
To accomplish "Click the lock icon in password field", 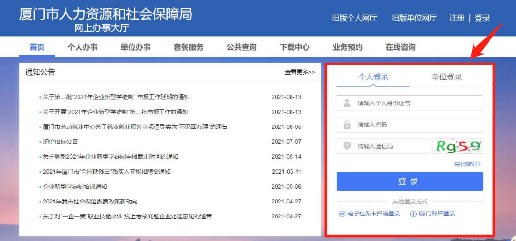I will click(347, 125).
